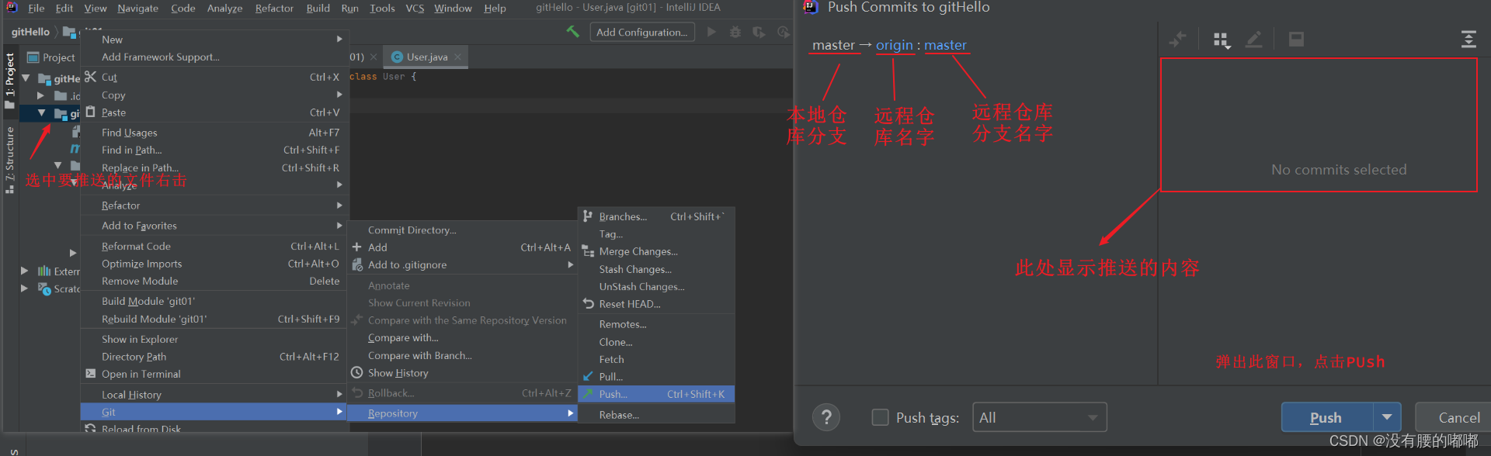Click the green Push arrow icon
Viewport: 1491px width, 456px height.
click(x=588, y=394)
